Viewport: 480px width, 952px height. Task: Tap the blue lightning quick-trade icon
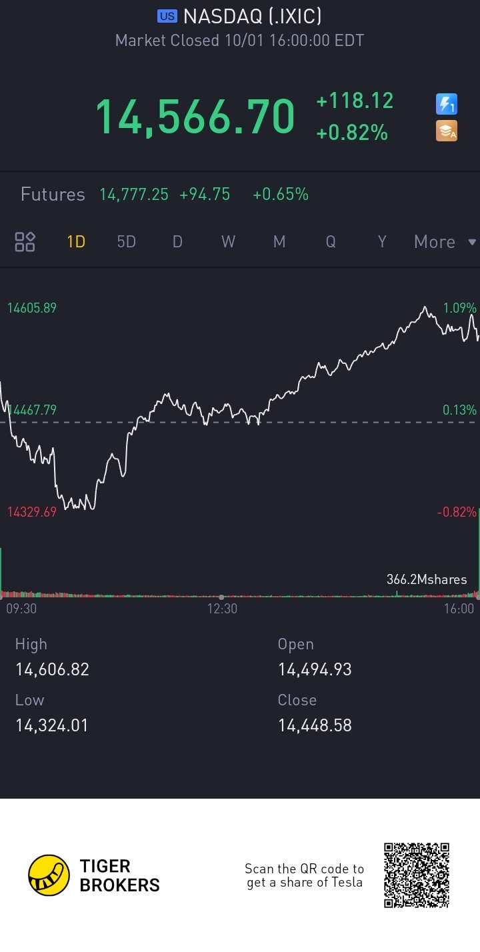[x=446, y=104]
